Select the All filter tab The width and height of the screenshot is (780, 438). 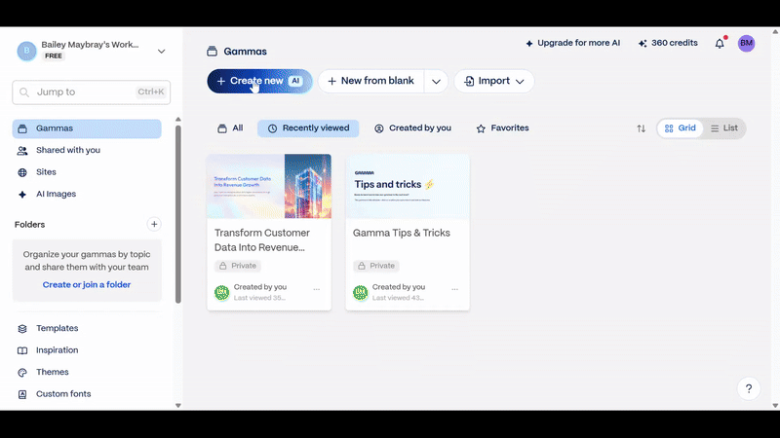pos(230,128)
